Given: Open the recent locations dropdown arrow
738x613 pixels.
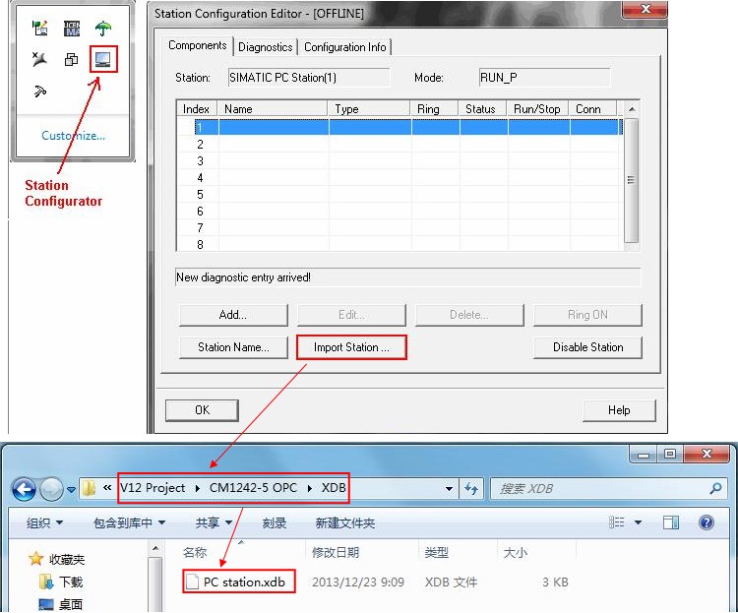Looking at the screenshot, I should pyautogui.click(x=72, y=490).
